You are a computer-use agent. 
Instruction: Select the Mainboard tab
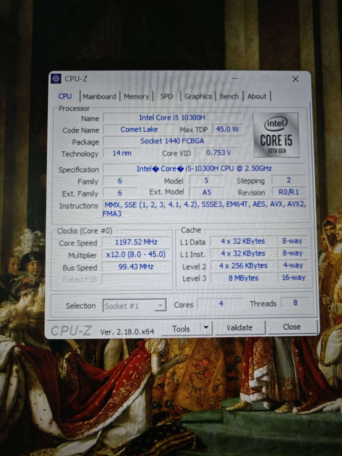coord(99,96)
